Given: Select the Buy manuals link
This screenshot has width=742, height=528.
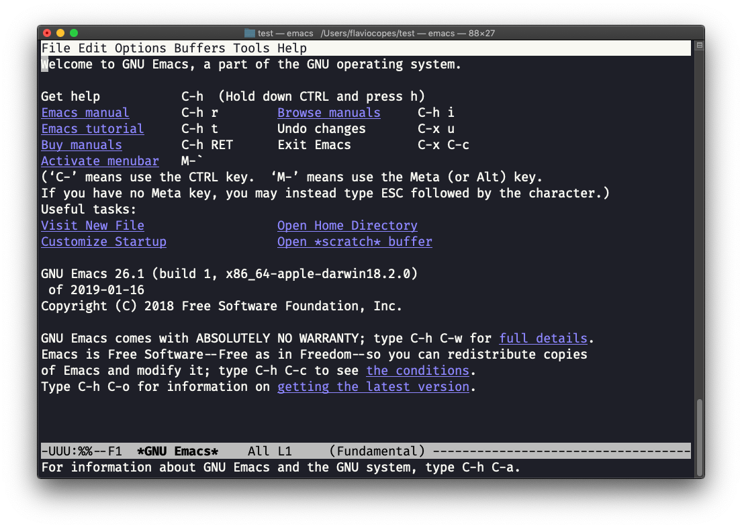Looking at the screenshot, I should (81, 145).
